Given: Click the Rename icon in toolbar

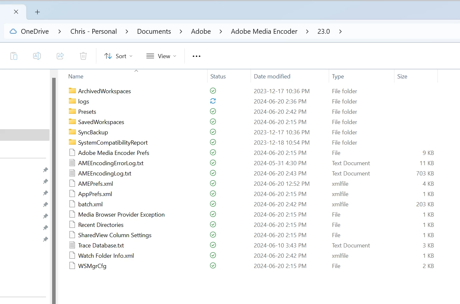Looking at the screenshot, I should pyautogui.click(x=37, y=56).
